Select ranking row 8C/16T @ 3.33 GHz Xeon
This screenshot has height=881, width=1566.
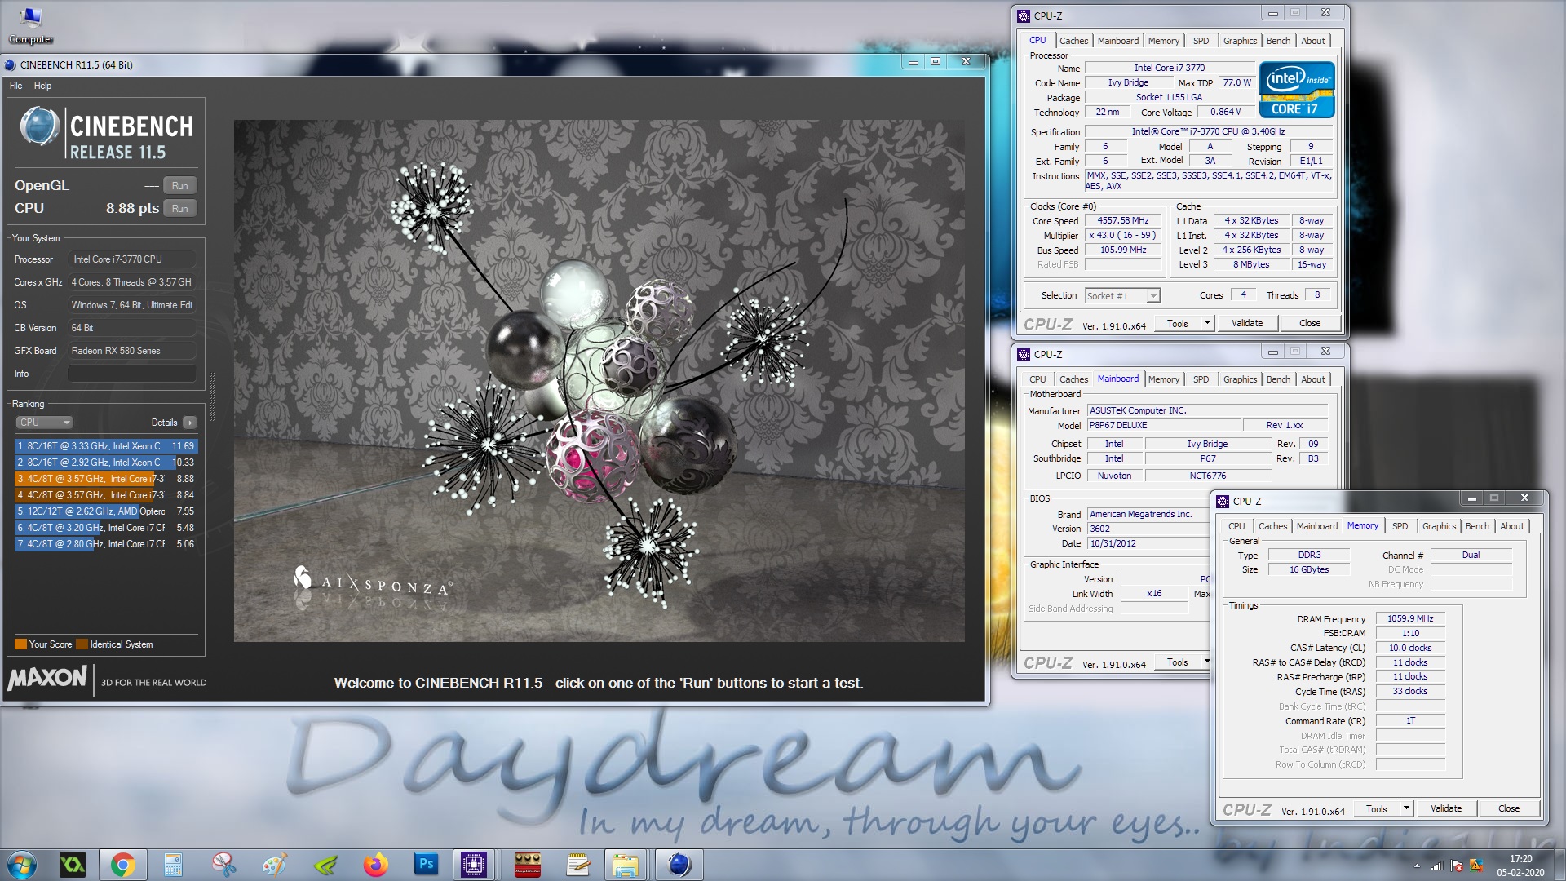pyautogui.click(x=106, y=446)
